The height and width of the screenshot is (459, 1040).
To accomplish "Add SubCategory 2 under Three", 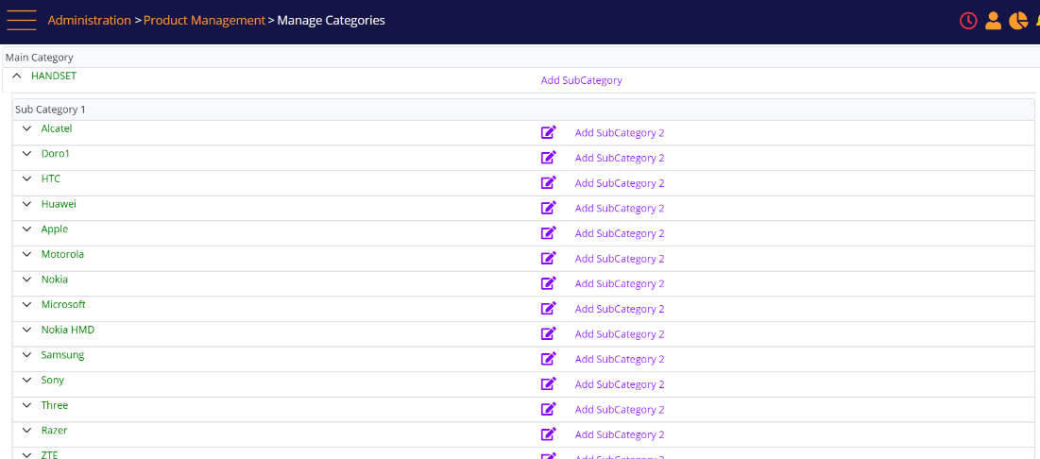I will pyautogui.click(x=620, y=410).
